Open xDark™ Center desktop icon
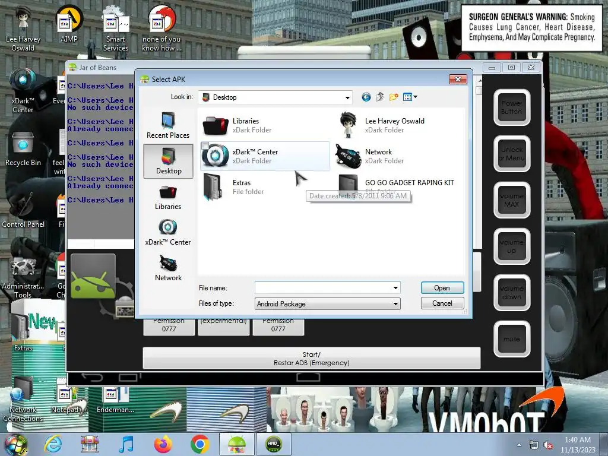The image size is (608, 456). click(x=23, y=91)
